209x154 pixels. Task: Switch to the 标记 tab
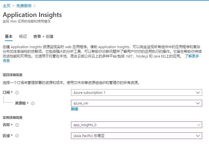pos(23,36)
